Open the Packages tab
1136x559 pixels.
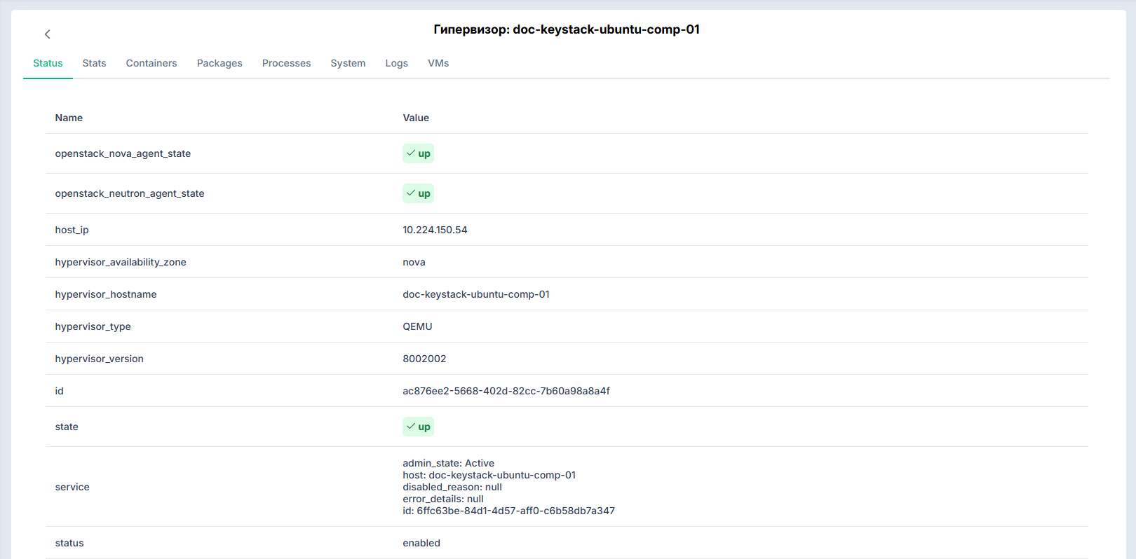219,63
